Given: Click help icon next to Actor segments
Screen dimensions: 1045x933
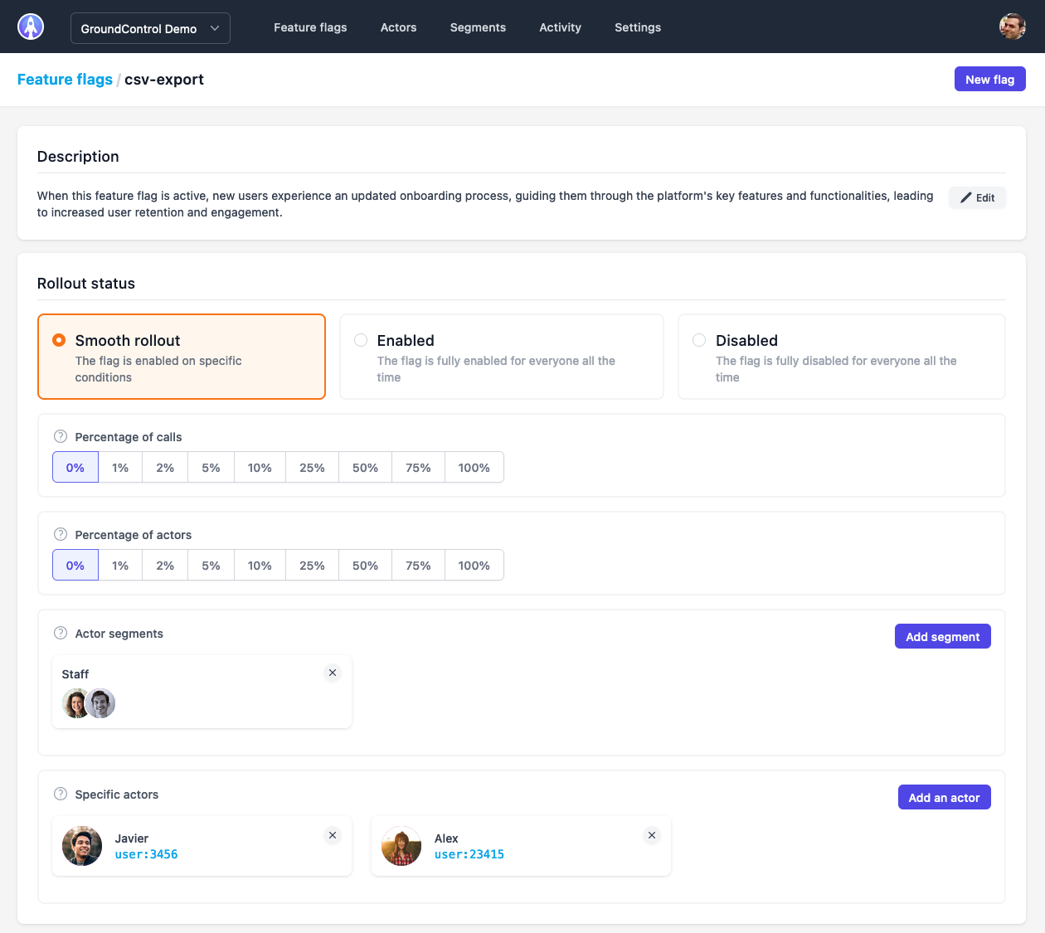Looking at the screenshot, I should coord(60,632).
